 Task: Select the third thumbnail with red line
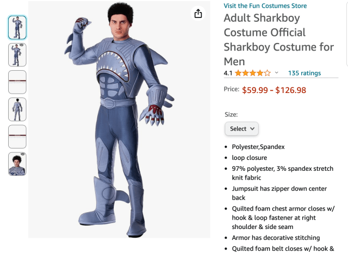click(17, 82)
